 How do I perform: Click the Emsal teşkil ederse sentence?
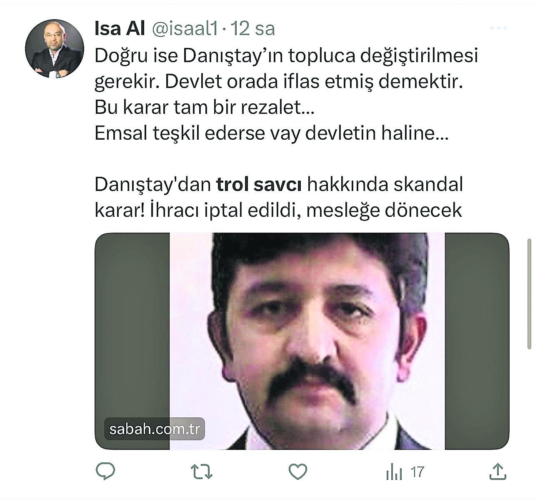coord(272,133)
